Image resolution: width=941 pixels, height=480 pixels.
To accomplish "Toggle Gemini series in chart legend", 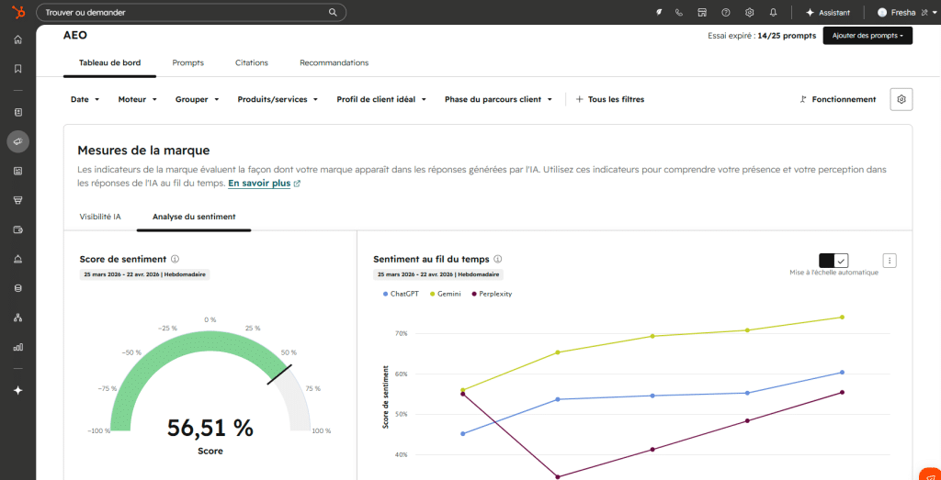I will [x=446, y=295].
